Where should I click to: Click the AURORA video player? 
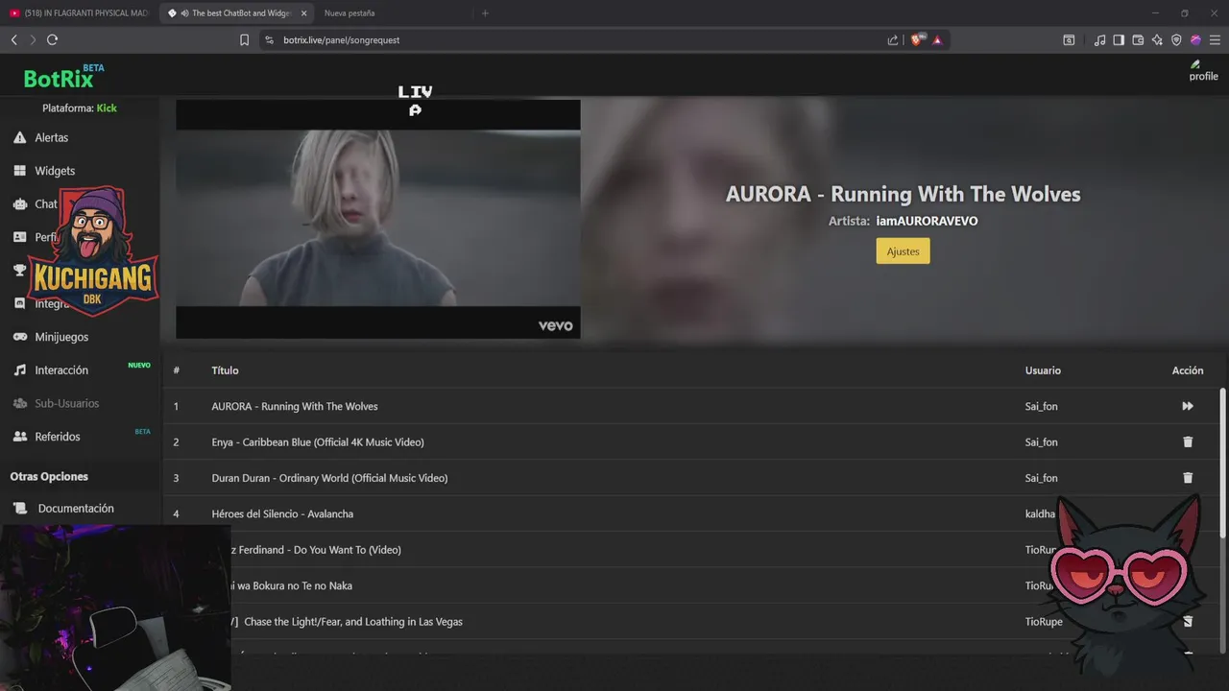(x=377, y=219)
